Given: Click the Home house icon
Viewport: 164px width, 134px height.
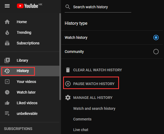Looking at the screenshot, I should coord(7,22).
